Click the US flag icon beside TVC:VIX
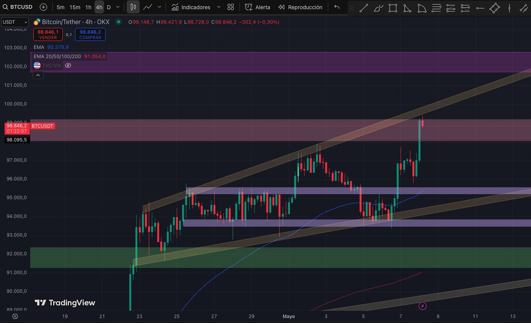 point(37,65)
